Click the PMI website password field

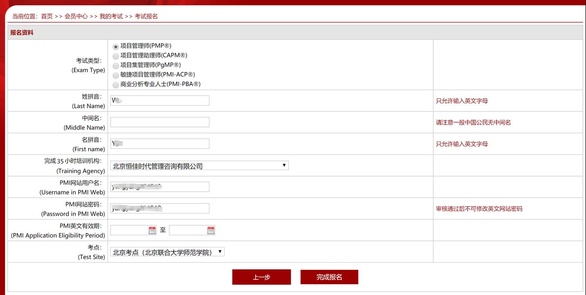159,208
